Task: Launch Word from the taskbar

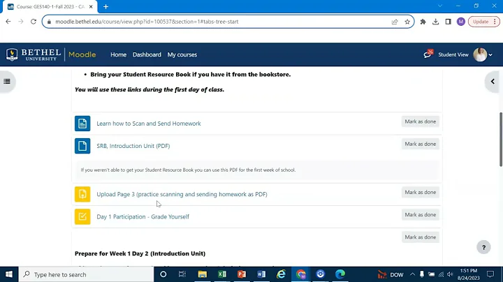Action: click(261, 274)
